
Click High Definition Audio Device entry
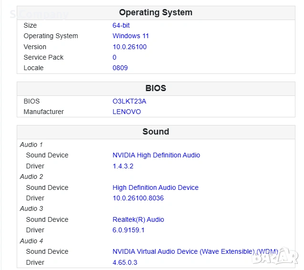155,187
